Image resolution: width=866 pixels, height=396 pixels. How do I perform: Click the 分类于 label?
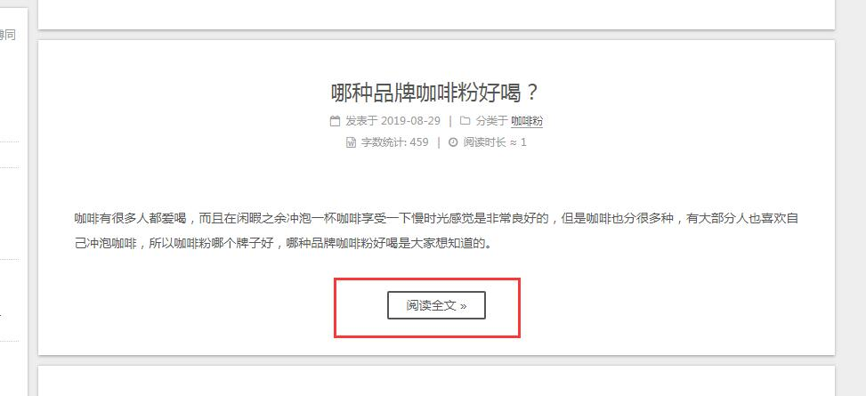pyautogui.click(x=491, y=121)
